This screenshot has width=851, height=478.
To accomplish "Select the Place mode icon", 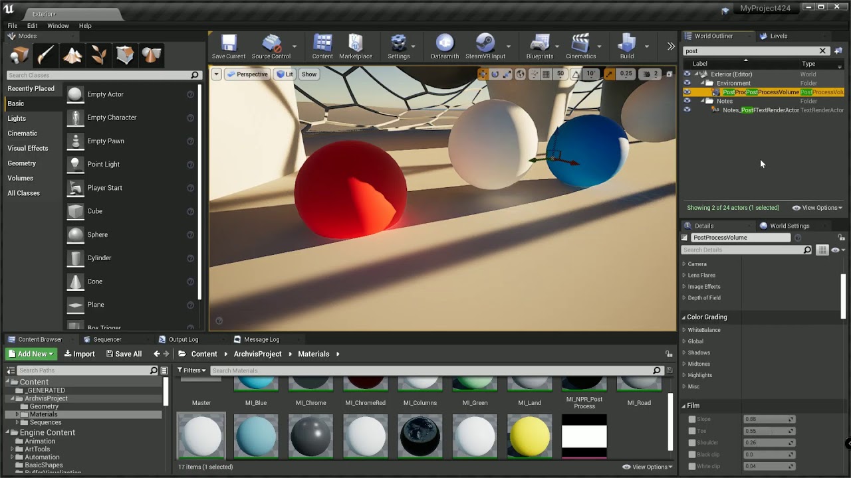I will click(x=19, y=54).
